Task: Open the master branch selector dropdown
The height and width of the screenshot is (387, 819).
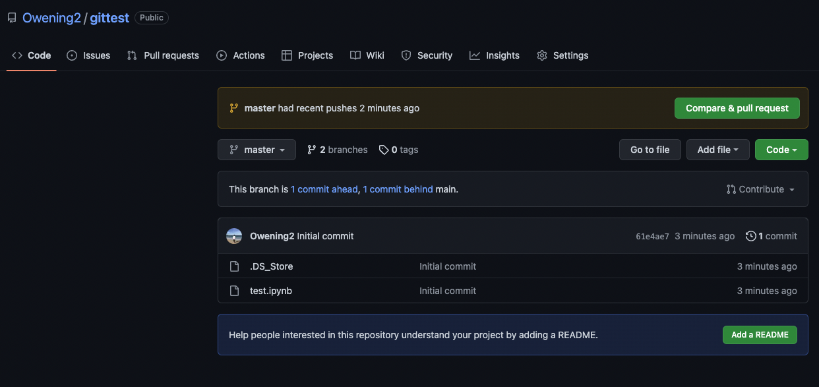Action: (x=257, y=150)
